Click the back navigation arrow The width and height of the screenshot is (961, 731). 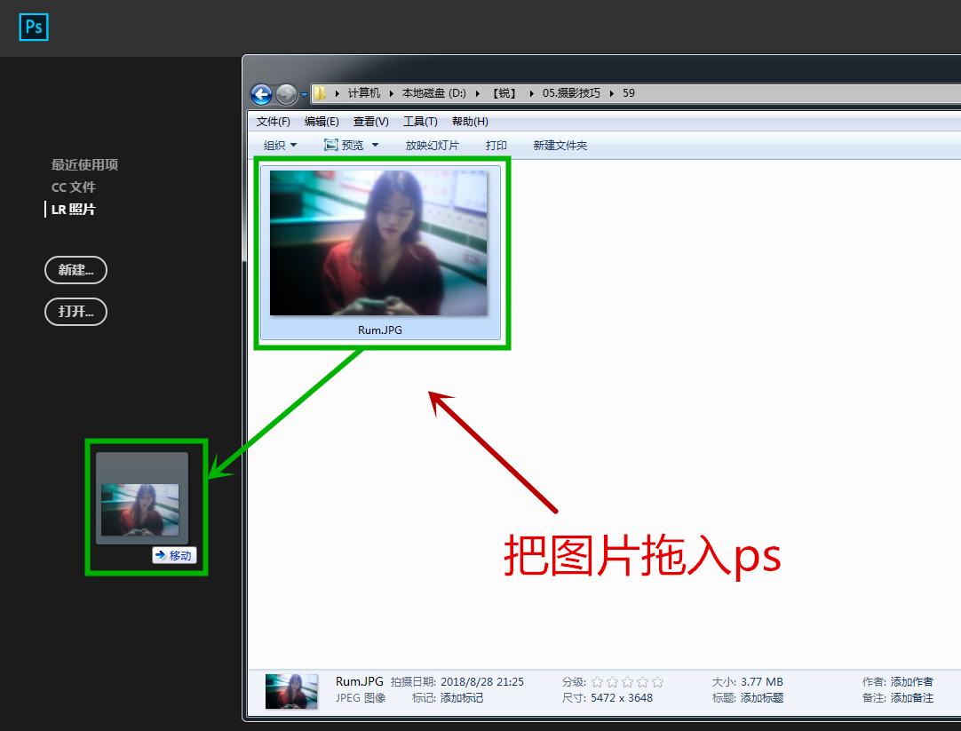(x=262, y=94)
